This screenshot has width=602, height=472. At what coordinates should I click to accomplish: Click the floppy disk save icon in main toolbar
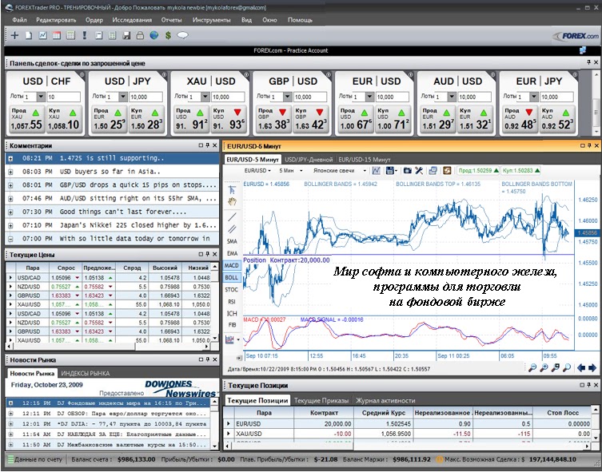(126, 36)
